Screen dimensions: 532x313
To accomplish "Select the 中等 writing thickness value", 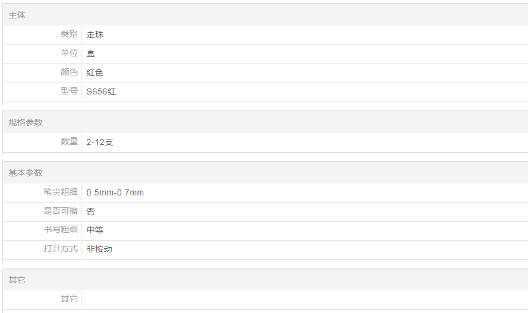I will 95,230.
